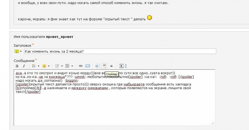Expand the smiley picker dropdown arrow
The image size is (249, 130).
pyautogui.click(x=49, y=66)
